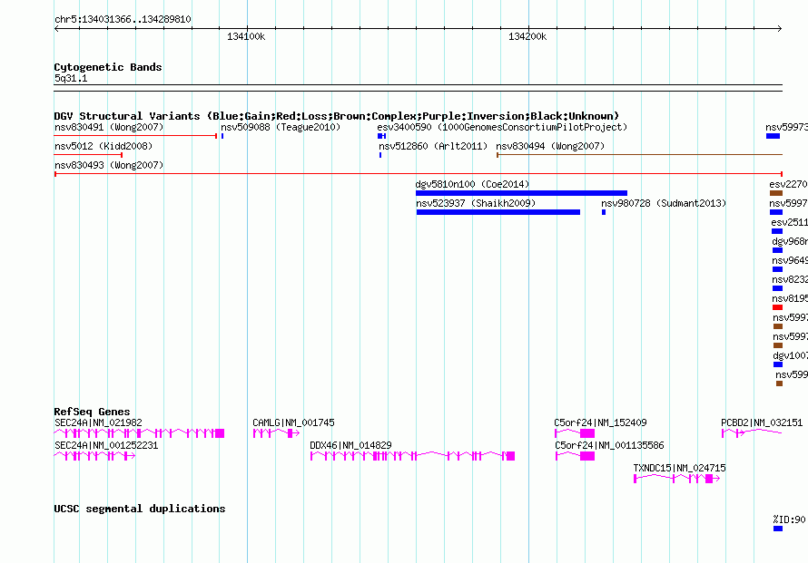
Task: Open the C5orf24|NM_001135586 gene label
Action: point(609,445)
